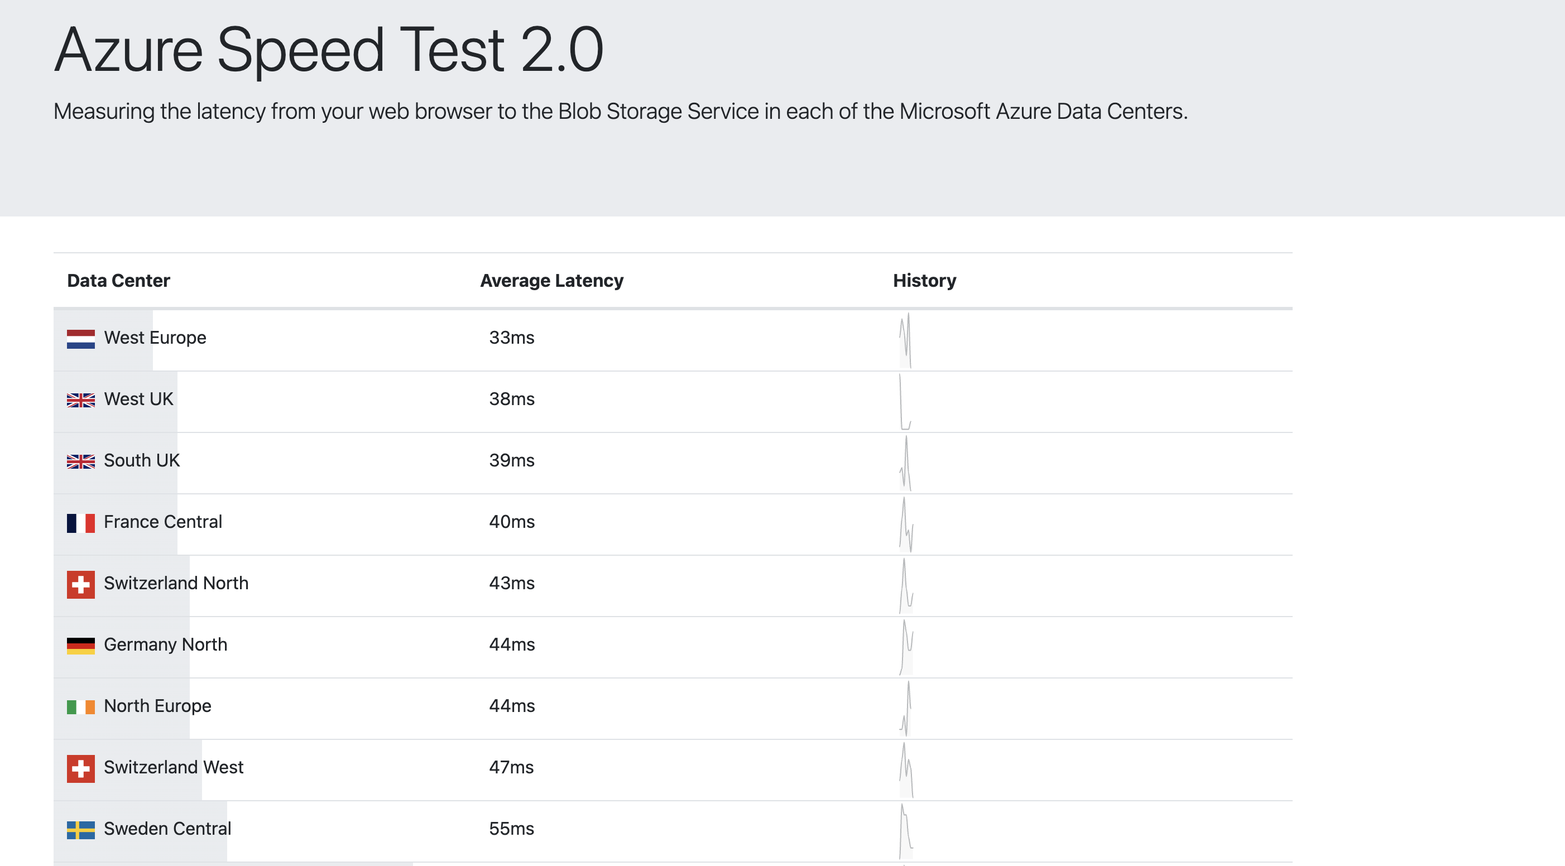Click the Data Center column header
The width and height of the screenshot is (1565, 866).
coord(118,281)
